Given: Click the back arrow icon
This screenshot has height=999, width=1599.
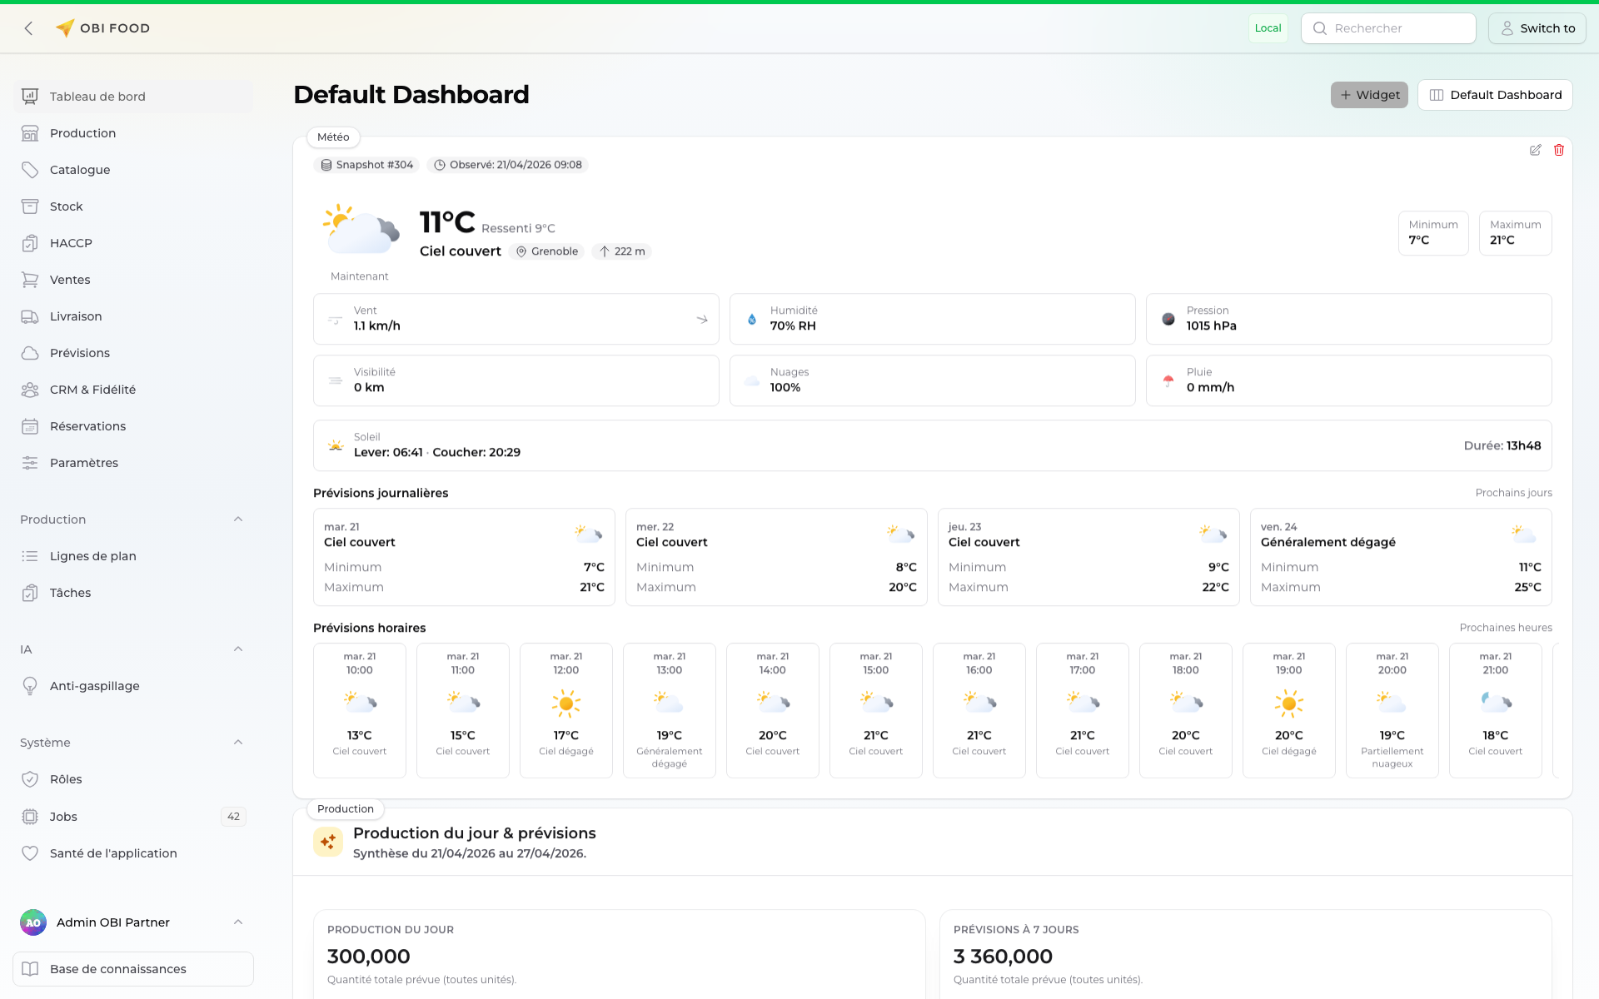Looking at the screenshot, I should [x=29, y=28].
